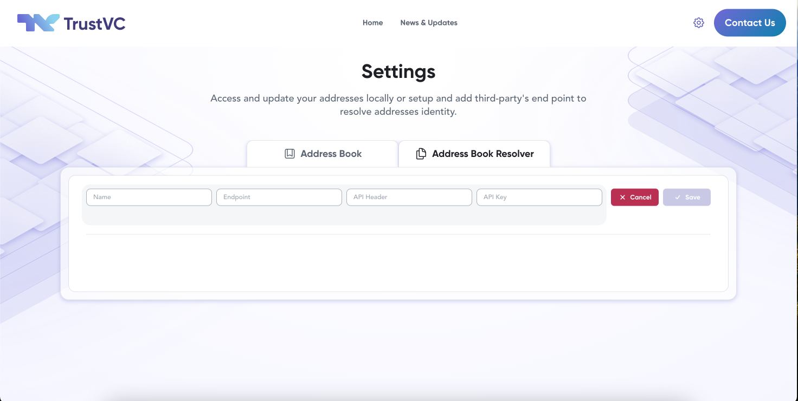Viewport: 798px width, 401px height.
Task: Click the book icon beside Address Book
Action: [289, 154]
